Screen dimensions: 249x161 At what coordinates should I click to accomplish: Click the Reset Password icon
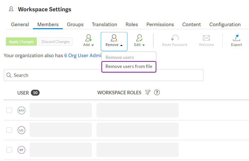pos(174,38)
